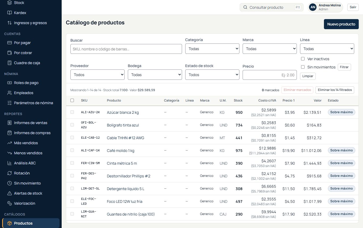Click the Por cobrar wallet icon
This screenshot has width=363, height=228.
click(x=10, y=53)
